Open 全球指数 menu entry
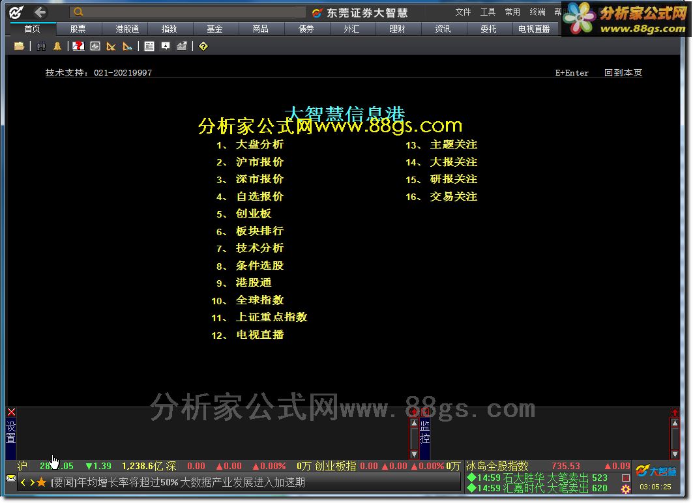693x503 pixels. [x=259, y=300]
